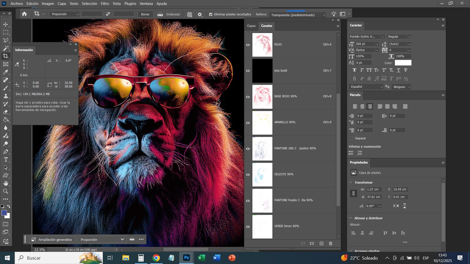Click the Ampliación generativa button
This screenshot has width=470, height=264.
point(52,240)
